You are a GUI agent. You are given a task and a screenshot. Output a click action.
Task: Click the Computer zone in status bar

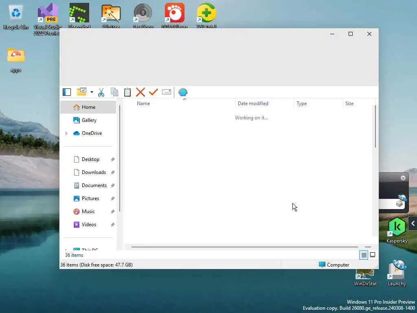(x=334, y=265)
